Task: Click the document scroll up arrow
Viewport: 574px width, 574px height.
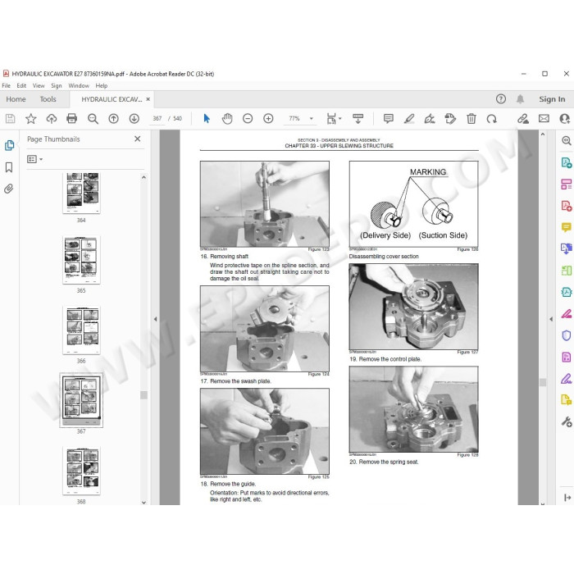Action: pyautogui.click(x=543, y=134)
